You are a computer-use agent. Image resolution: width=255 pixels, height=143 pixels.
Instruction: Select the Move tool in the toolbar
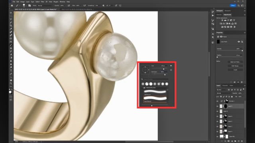pos(11,13)
